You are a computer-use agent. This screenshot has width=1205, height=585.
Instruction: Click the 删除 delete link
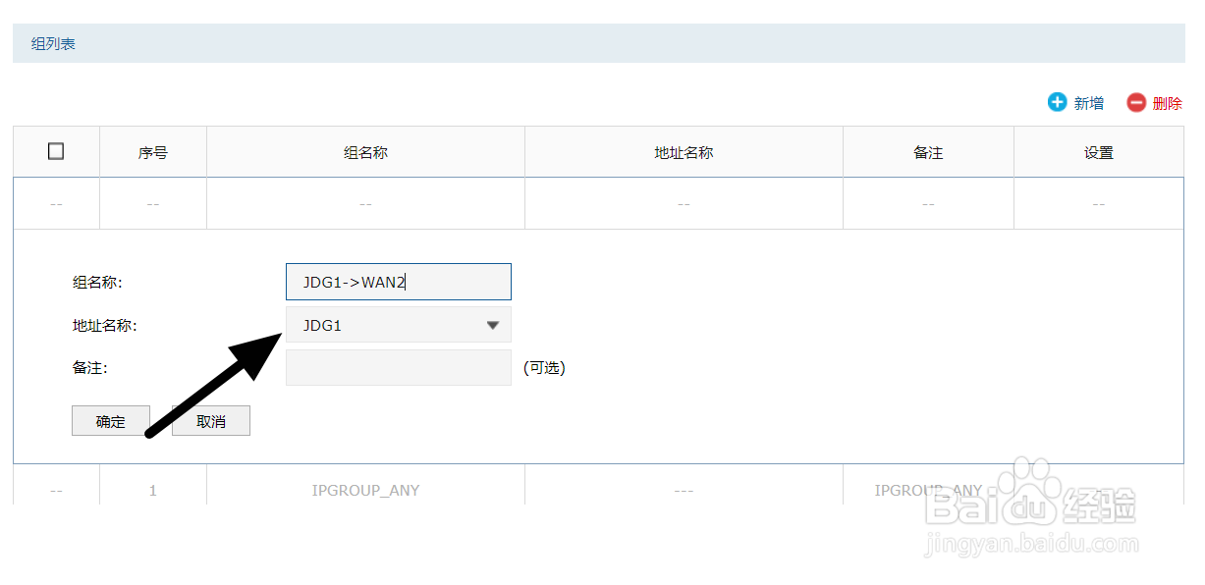tap(1167, 103)
